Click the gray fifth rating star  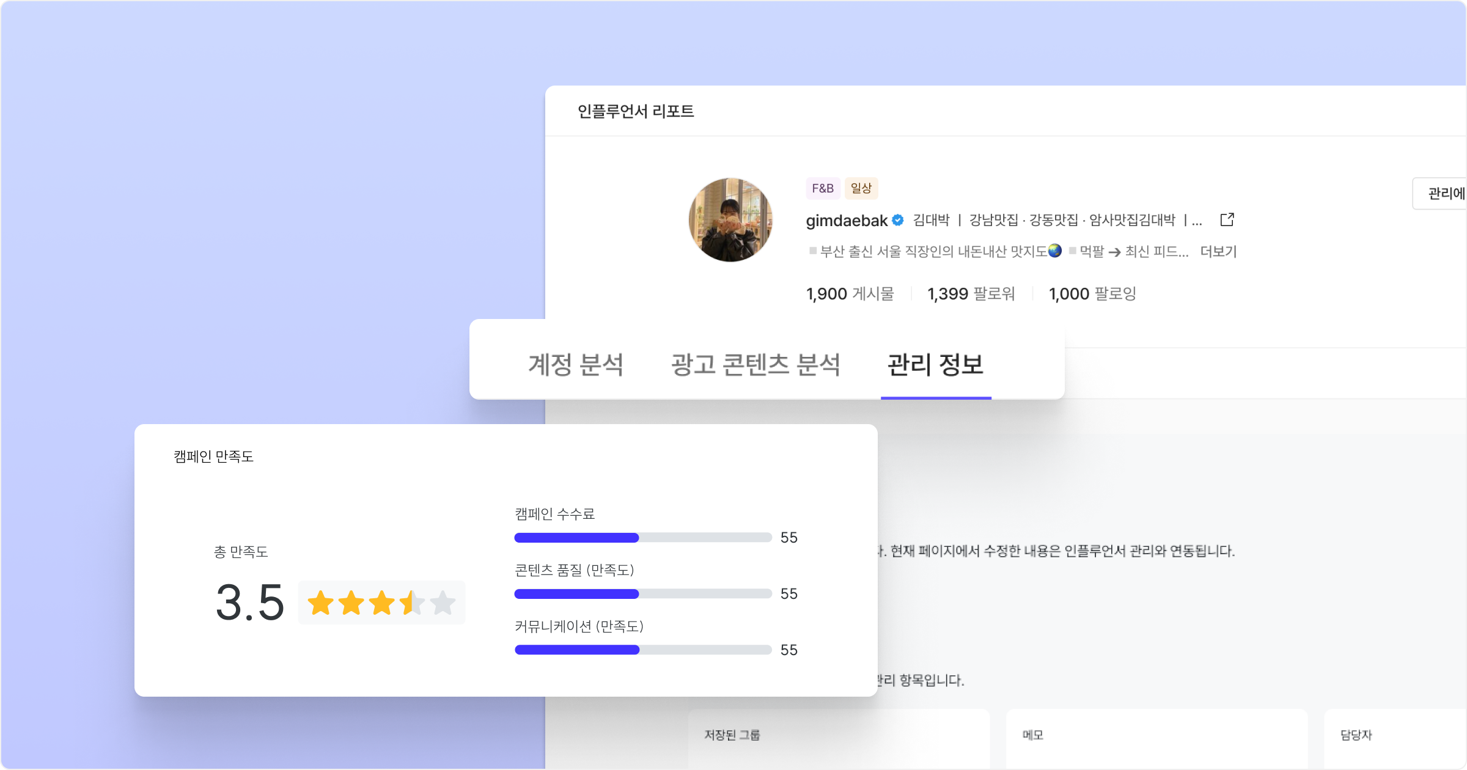pyautogui.click(x=443, y=603)
